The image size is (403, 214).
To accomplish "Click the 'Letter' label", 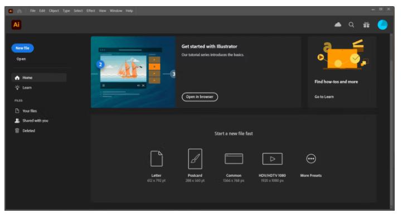I will pyautogui.click(x=156, y=176).
